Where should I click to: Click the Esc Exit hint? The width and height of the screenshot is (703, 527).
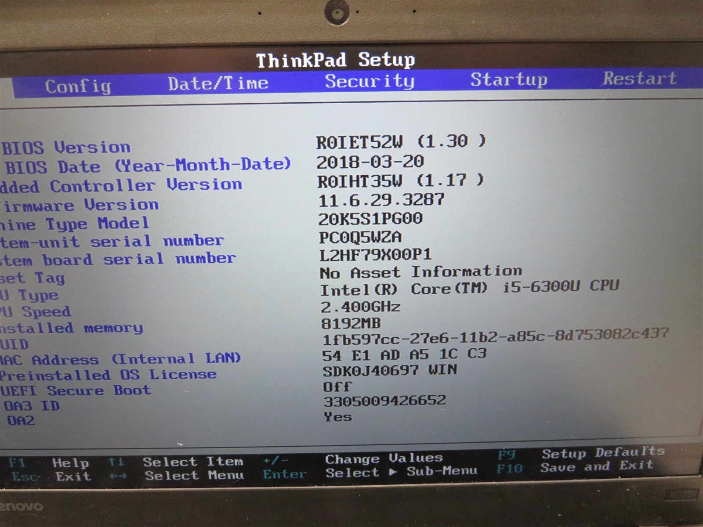click(x=51, y=476)
